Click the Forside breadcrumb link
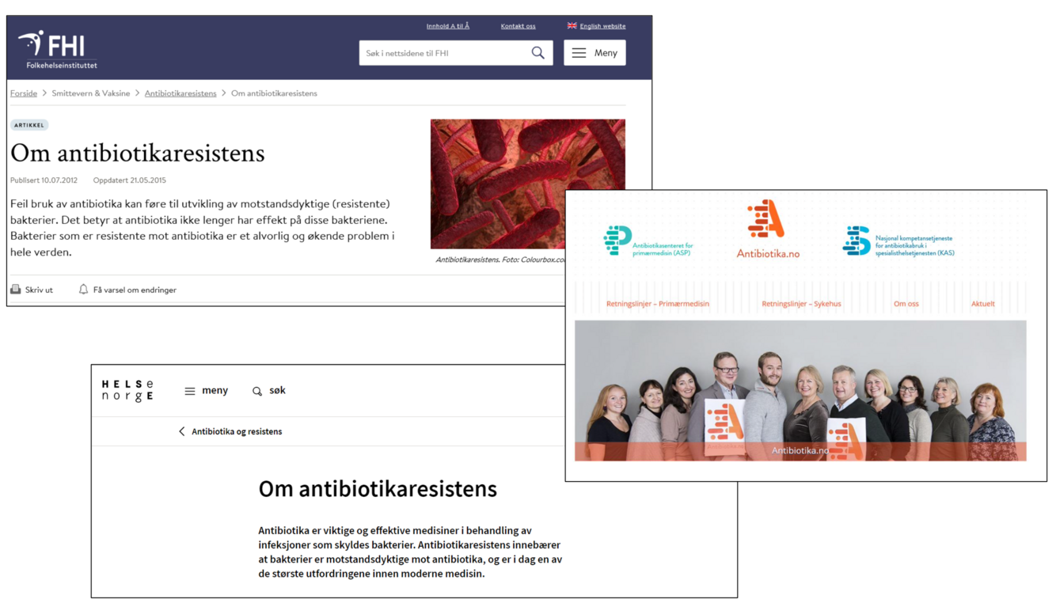The image size is (1056, 599). [24, 93]
